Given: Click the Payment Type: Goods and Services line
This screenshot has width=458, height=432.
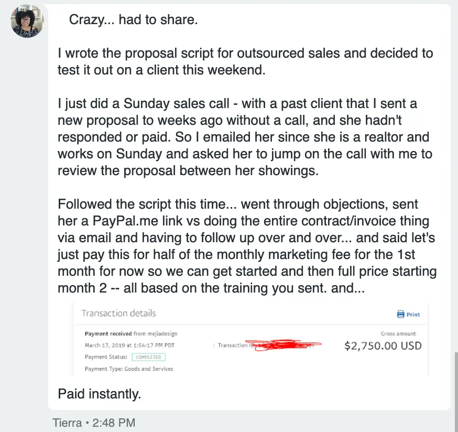Looking at the screenshot, I should [129, 369].
